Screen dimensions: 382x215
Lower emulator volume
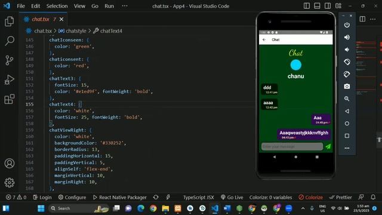point(347,50)
